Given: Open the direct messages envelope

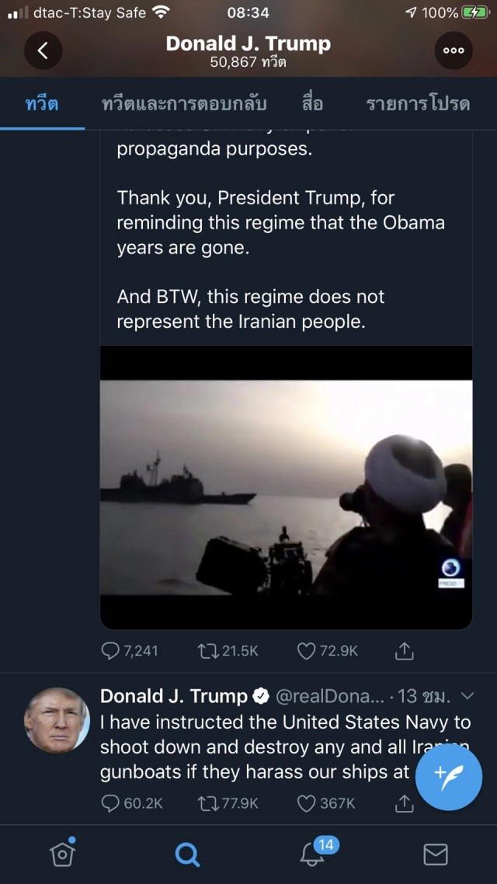Looking at the screenshot, I should 436,854.
